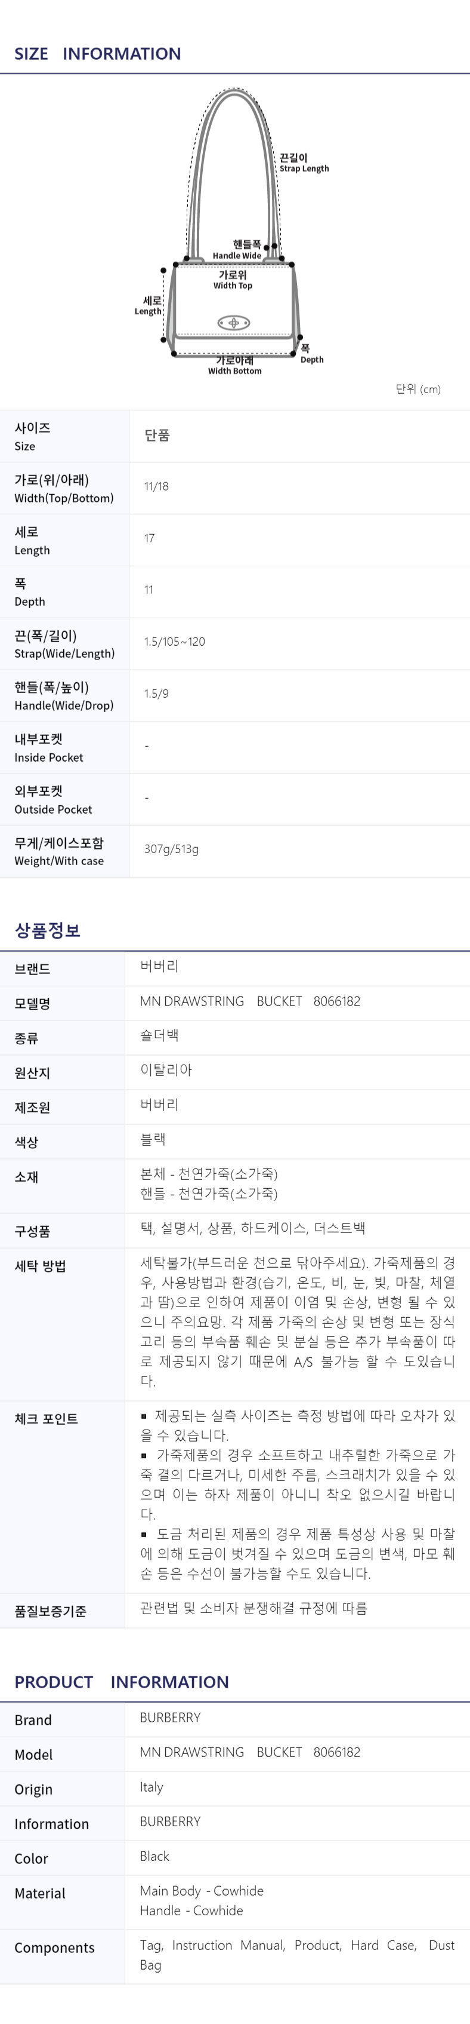Click the 상품정보 section heading
Image resolution: width=470 pixels, height=2024 pixels.
click(x=48, y=930)
